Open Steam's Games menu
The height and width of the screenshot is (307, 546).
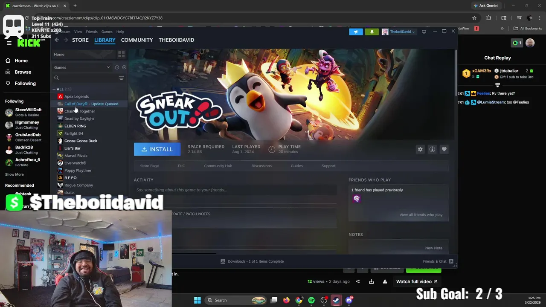coord(107,32)
